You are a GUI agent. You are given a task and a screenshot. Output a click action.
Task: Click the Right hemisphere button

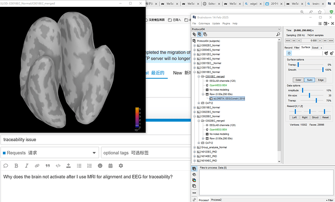click(305, 117)
